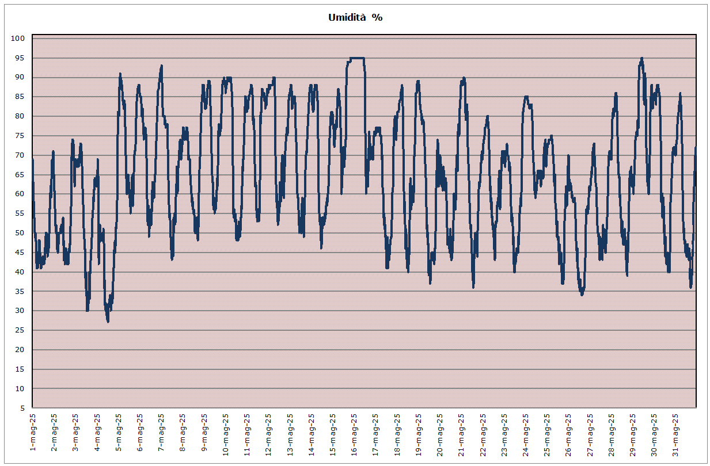Select the y-axis label 5 at the bottom
Viewport: 710px width, 466px height.
22,408
